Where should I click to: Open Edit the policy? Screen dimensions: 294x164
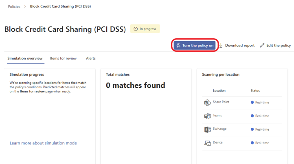pos(275,45)
